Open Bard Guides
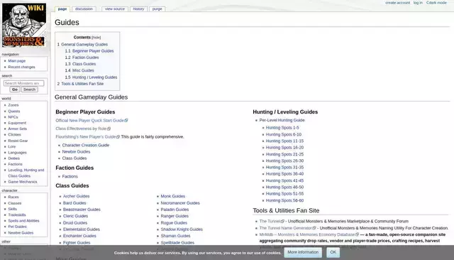The height and width of the screenshot is (260, 454). [x=74, y=203]
